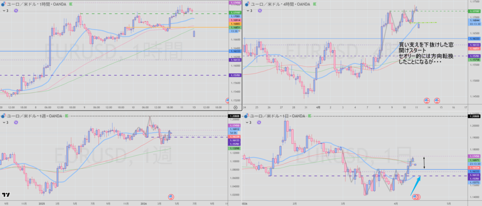Open chart settings gear on 1-hour time axis

(235, 107)
